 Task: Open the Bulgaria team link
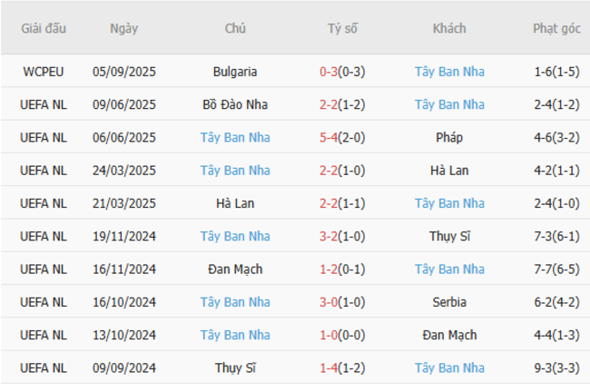coord(235,72)
